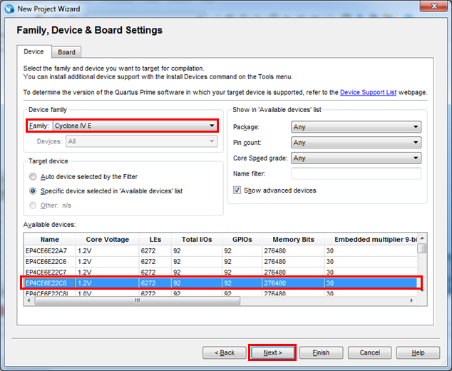Expand the Core Speed grade dropdown
The width and height of the screenshot is (452, 371).
pos(356,158)
